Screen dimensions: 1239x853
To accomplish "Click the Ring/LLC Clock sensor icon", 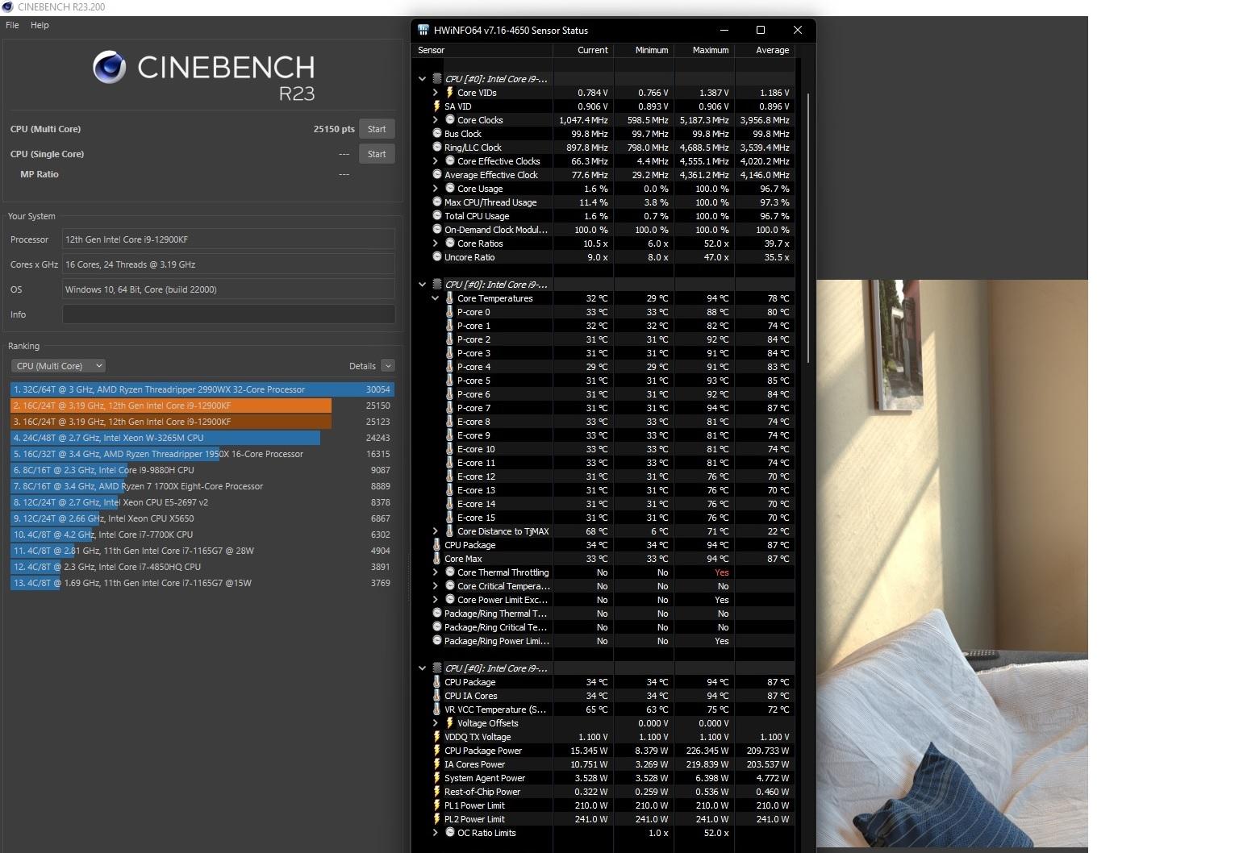I will point(437,148).
